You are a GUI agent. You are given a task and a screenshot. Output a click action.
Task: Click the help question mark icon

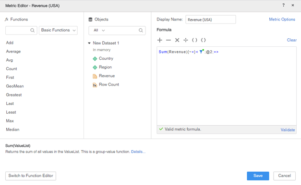click(x=283, y=5)
